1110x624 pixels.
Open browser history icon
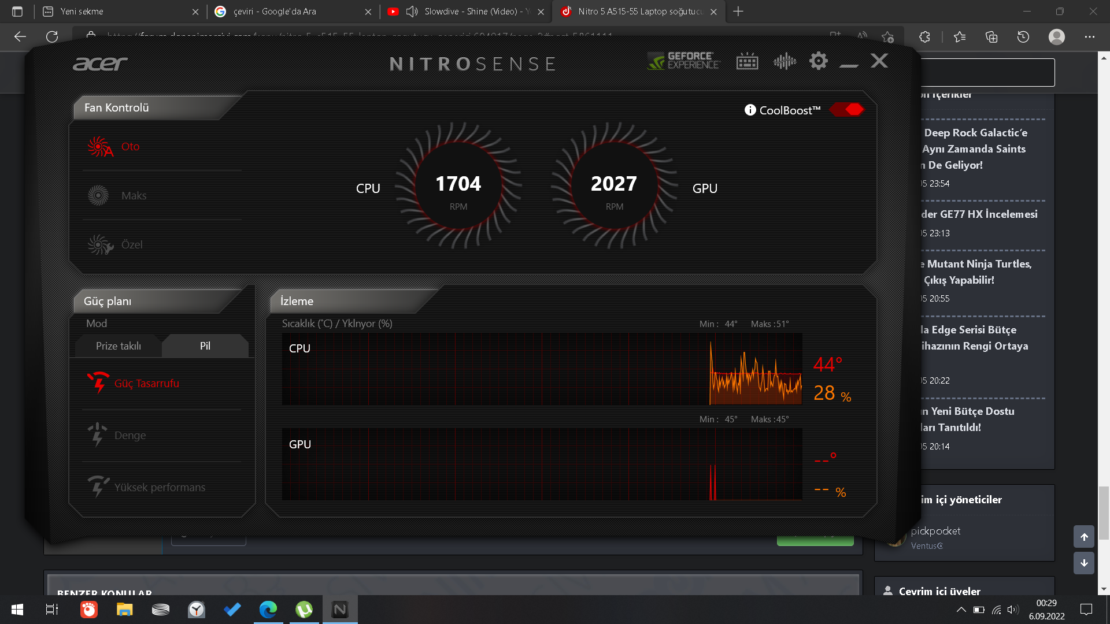1023,37
